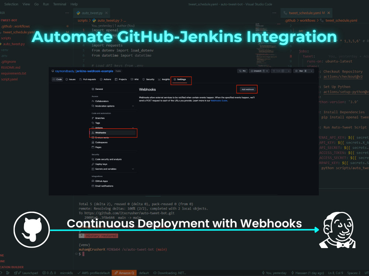The width and height of the screenshot is (369, 276).
Task: Click the Add webhook button
Action: (248, 89)
